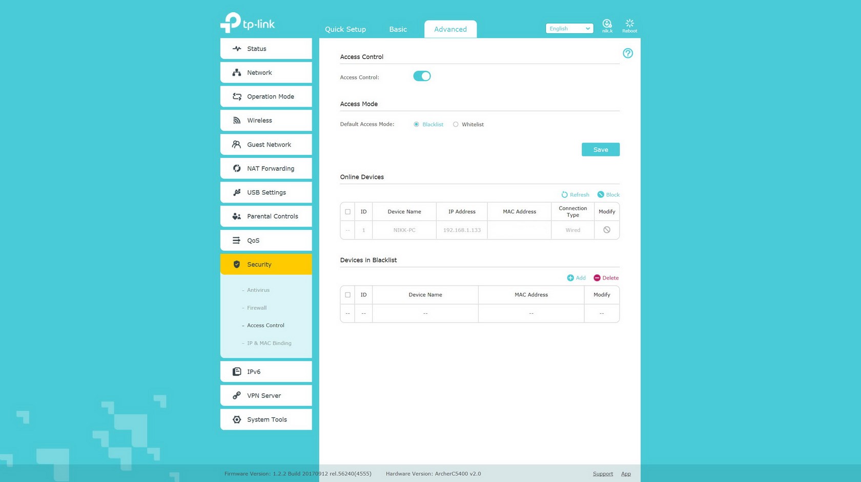Click the Firmware Version text in footer

(298, 474)
